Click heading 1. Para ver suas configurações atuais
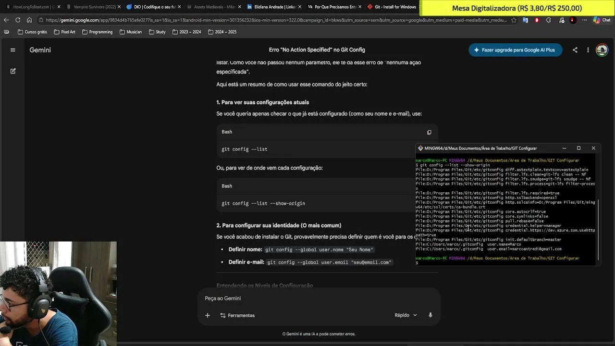 pyautogui.click(x=263, y=102)
